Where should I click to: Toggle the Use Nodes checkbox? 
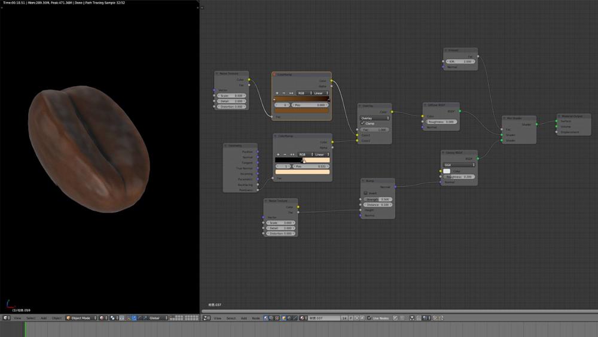370,318
